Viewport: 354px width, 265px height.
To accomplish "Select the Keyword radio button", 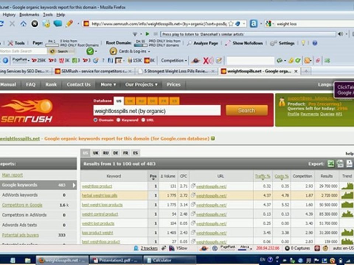I will (x=118, y=120).
